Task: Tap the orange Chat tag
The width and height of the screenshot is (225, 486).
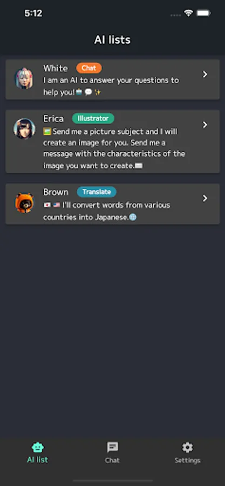Action: [x=89, y=68]
